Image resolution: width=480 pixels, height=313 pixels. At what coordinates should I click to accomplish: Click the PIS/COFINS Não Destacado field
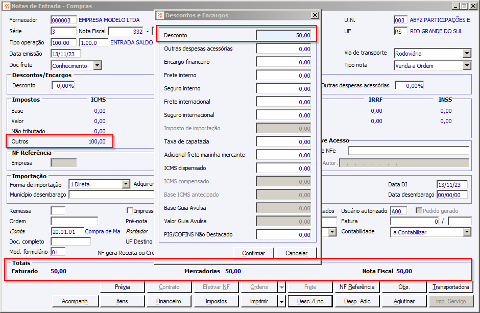click(284, 235)
